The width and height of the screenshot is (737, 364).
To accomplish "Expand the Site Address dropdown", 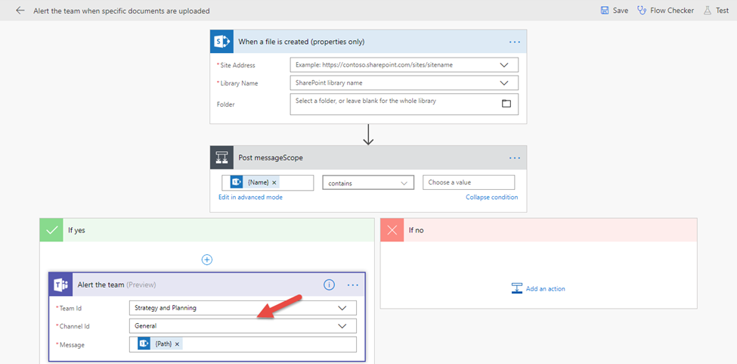I will (x=504, y=65).
